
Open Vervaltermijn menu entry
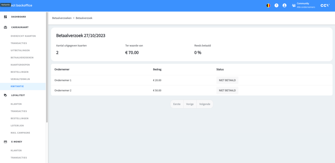[20, 79]
